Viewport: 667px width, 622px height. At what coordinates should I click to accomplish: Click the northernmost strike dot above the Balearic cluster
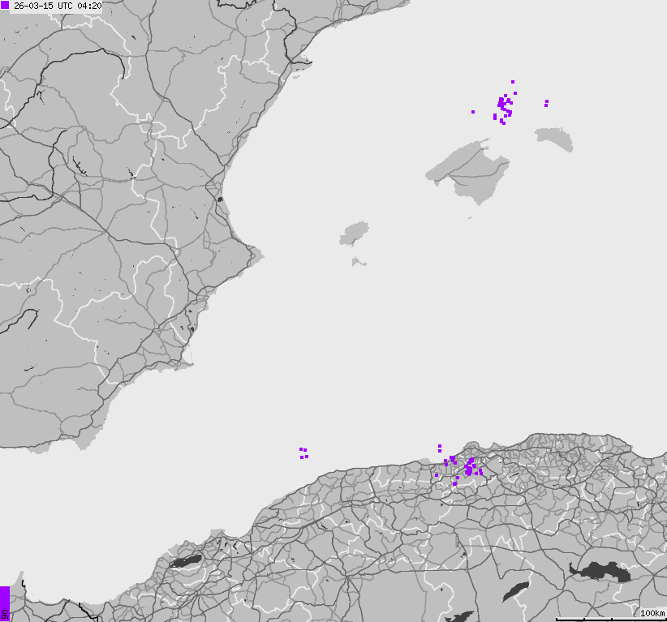coord(513,82)
